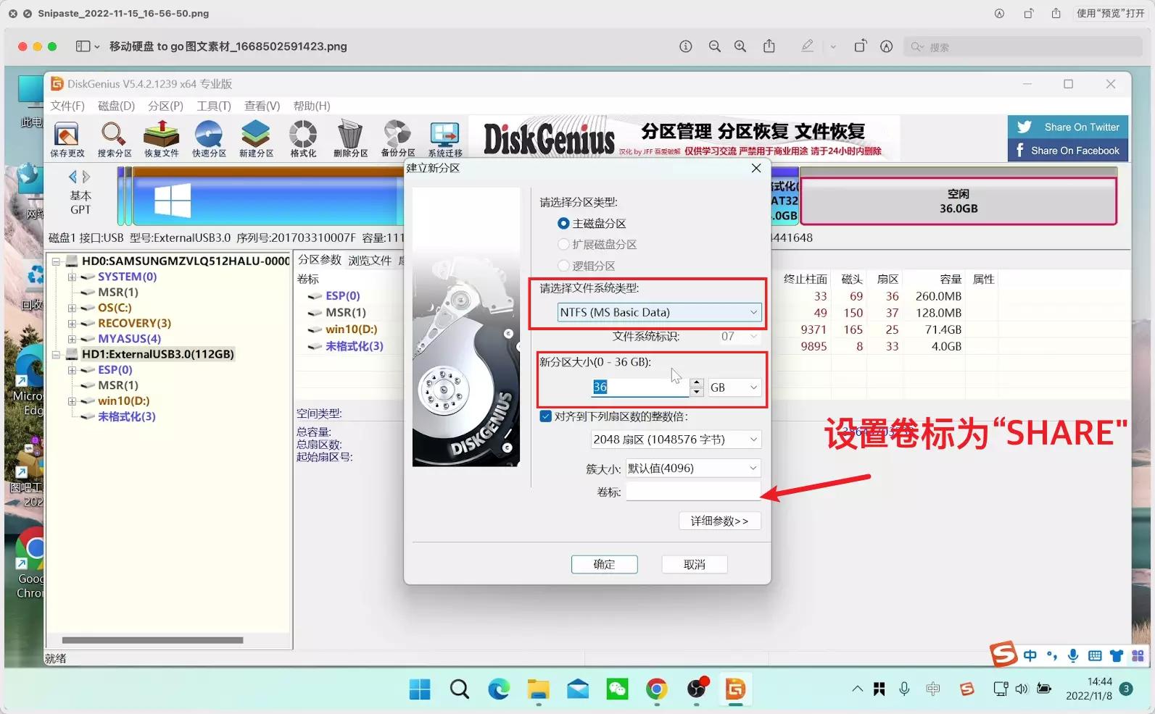Viewport: 1155px width, 714px height.
Task: Click the Preview zoom in icon
Action: (740, 46)
